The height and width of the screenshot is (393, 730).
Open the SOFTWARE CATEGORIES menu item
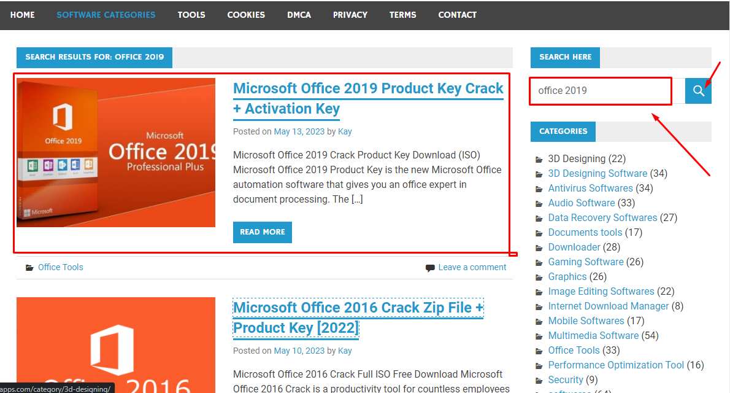tap(106, 14)
